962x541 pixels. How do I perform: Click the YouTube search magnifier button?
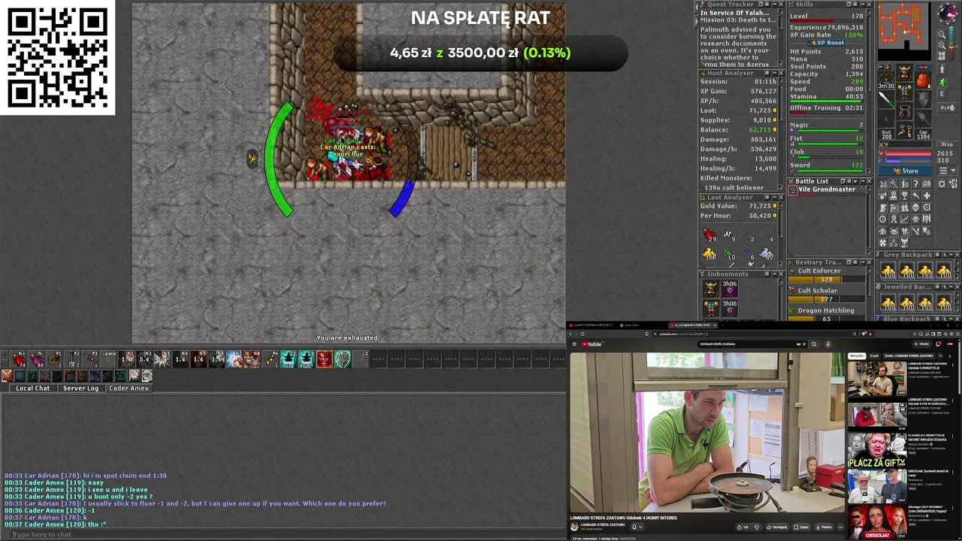[x=814, y=344]
